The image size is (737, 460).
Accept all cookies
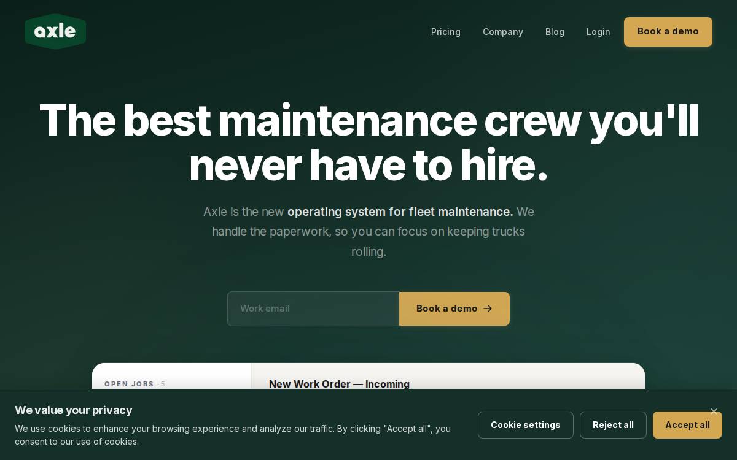[687, 425]
